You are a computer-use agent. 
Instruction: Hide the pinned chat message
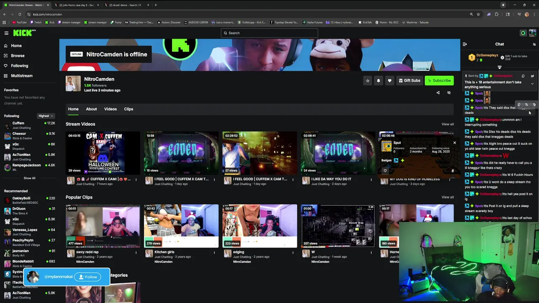pos(532,76)
